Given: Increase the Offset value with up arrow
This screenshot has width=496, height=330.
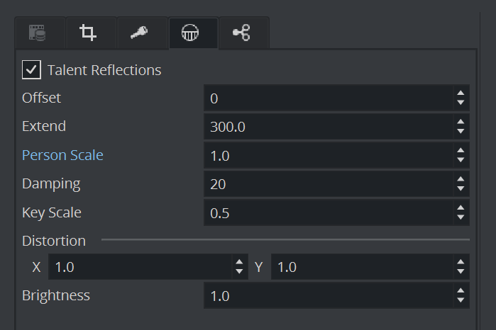Looking at the screenshot, I should (461, 93).
